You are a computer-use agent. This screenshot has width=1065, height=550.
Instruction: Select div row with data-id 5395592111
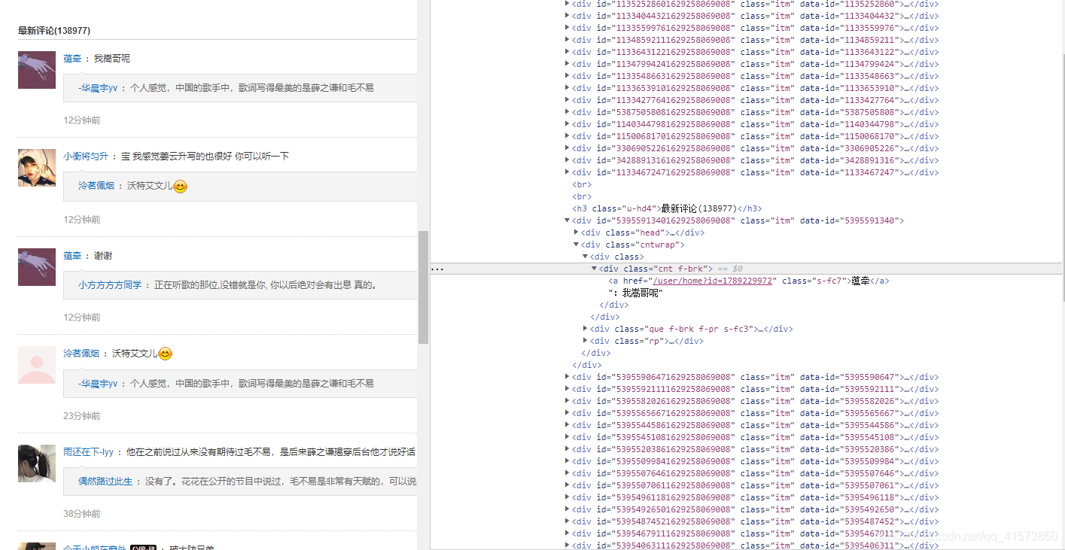tap(755, 389)
